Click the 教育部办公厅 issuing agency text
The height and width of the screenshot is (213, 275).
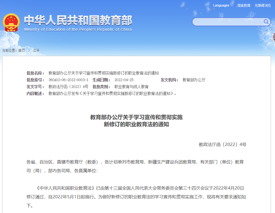click(194, 80)
